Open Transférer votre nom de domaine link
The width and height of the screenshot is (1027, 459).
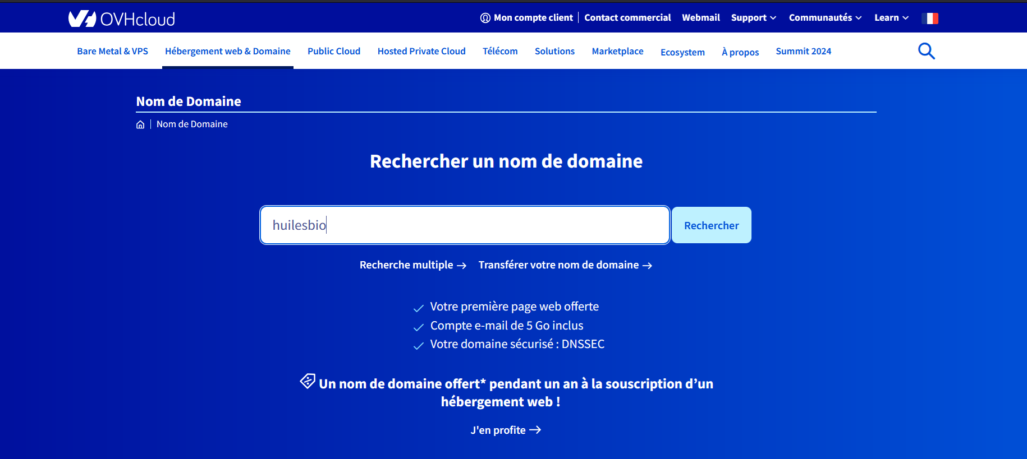click(x=565, y=265)
